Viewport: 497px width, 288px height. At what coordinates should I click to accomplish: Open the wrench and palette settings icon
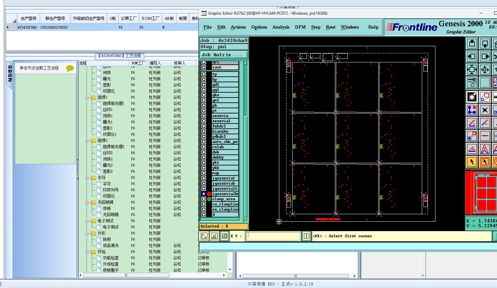tap(472, 82)
